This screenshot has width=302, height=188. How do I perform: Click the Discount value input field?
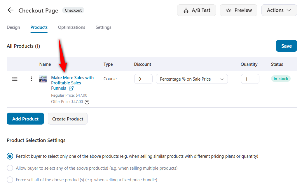(x=143, y=79)
